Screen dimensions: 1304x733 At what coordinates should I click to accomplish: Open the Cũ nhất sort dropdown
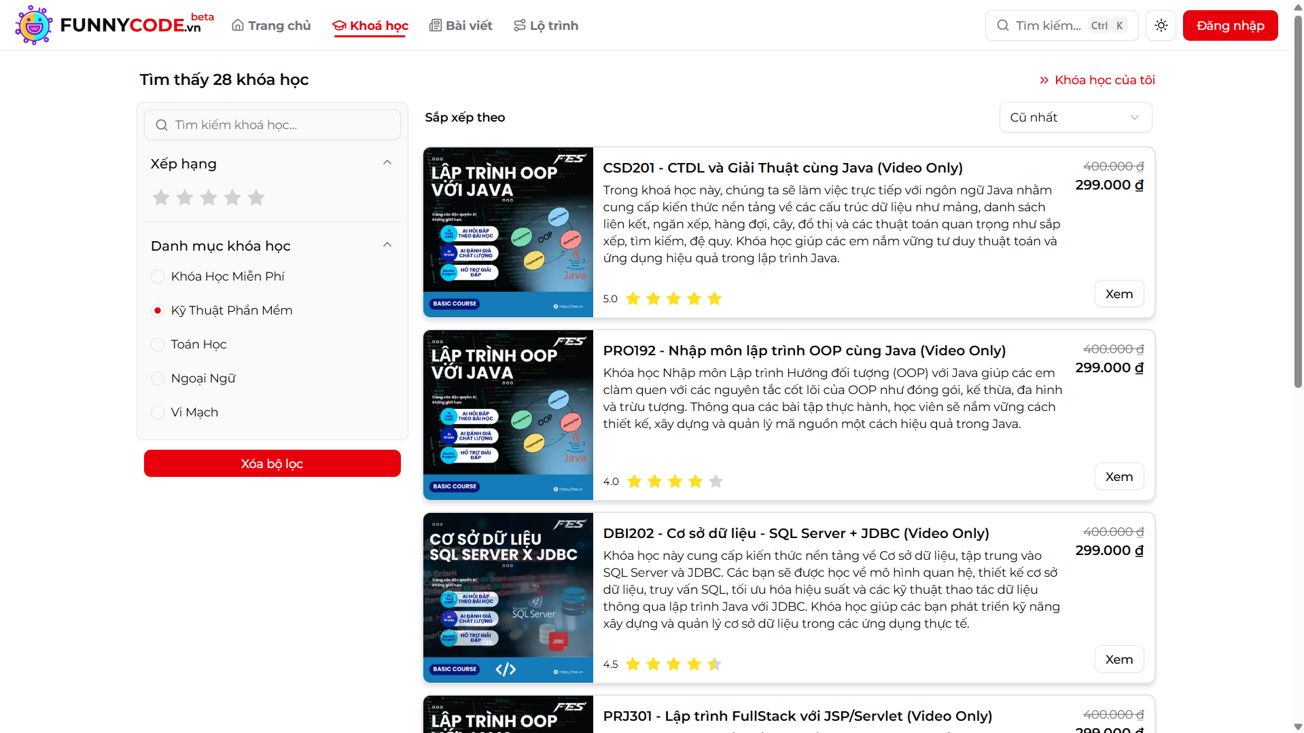pos(1076,118)
